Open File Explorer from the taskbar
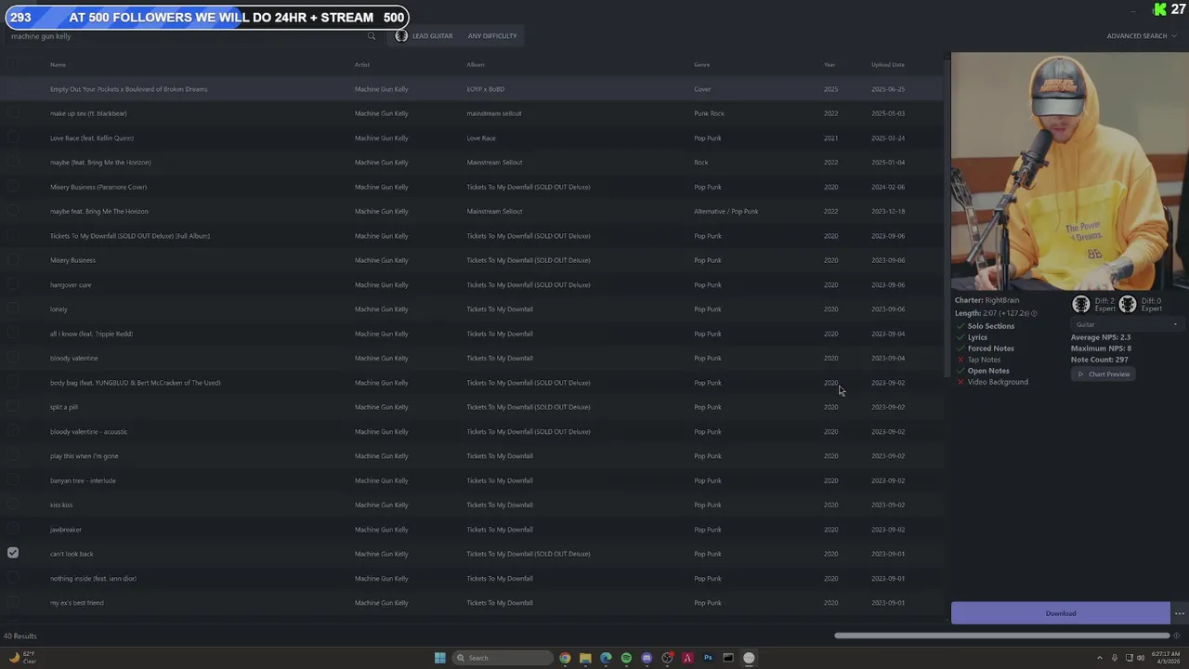Screen dimensions: 1189x669 (585, 658)
